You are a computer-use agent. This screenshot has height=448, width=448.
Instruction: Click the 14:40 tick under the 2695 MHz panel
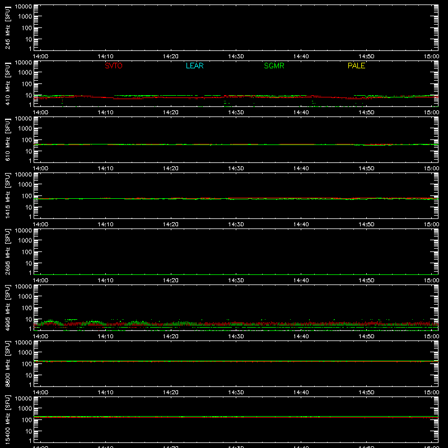301,281
